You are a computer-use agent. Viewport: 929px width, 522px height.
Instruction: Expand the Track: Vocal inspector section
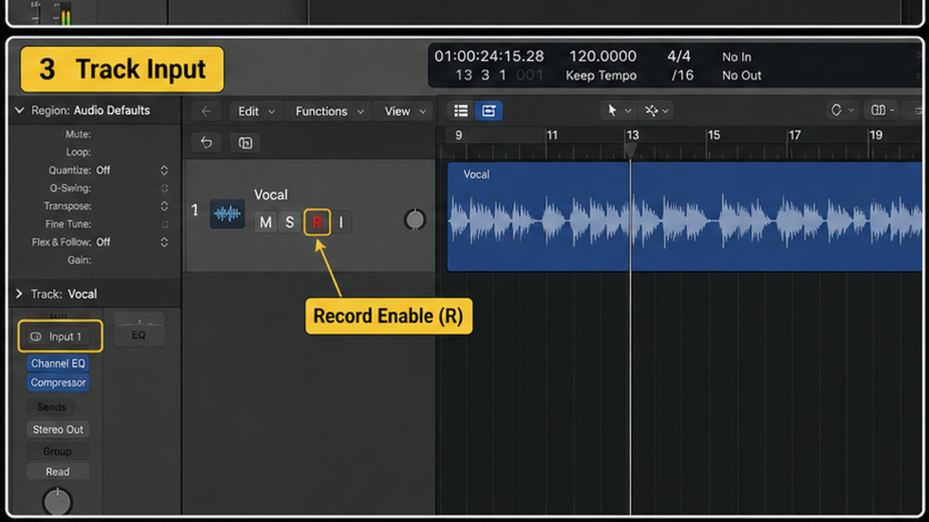click(20, 294)
